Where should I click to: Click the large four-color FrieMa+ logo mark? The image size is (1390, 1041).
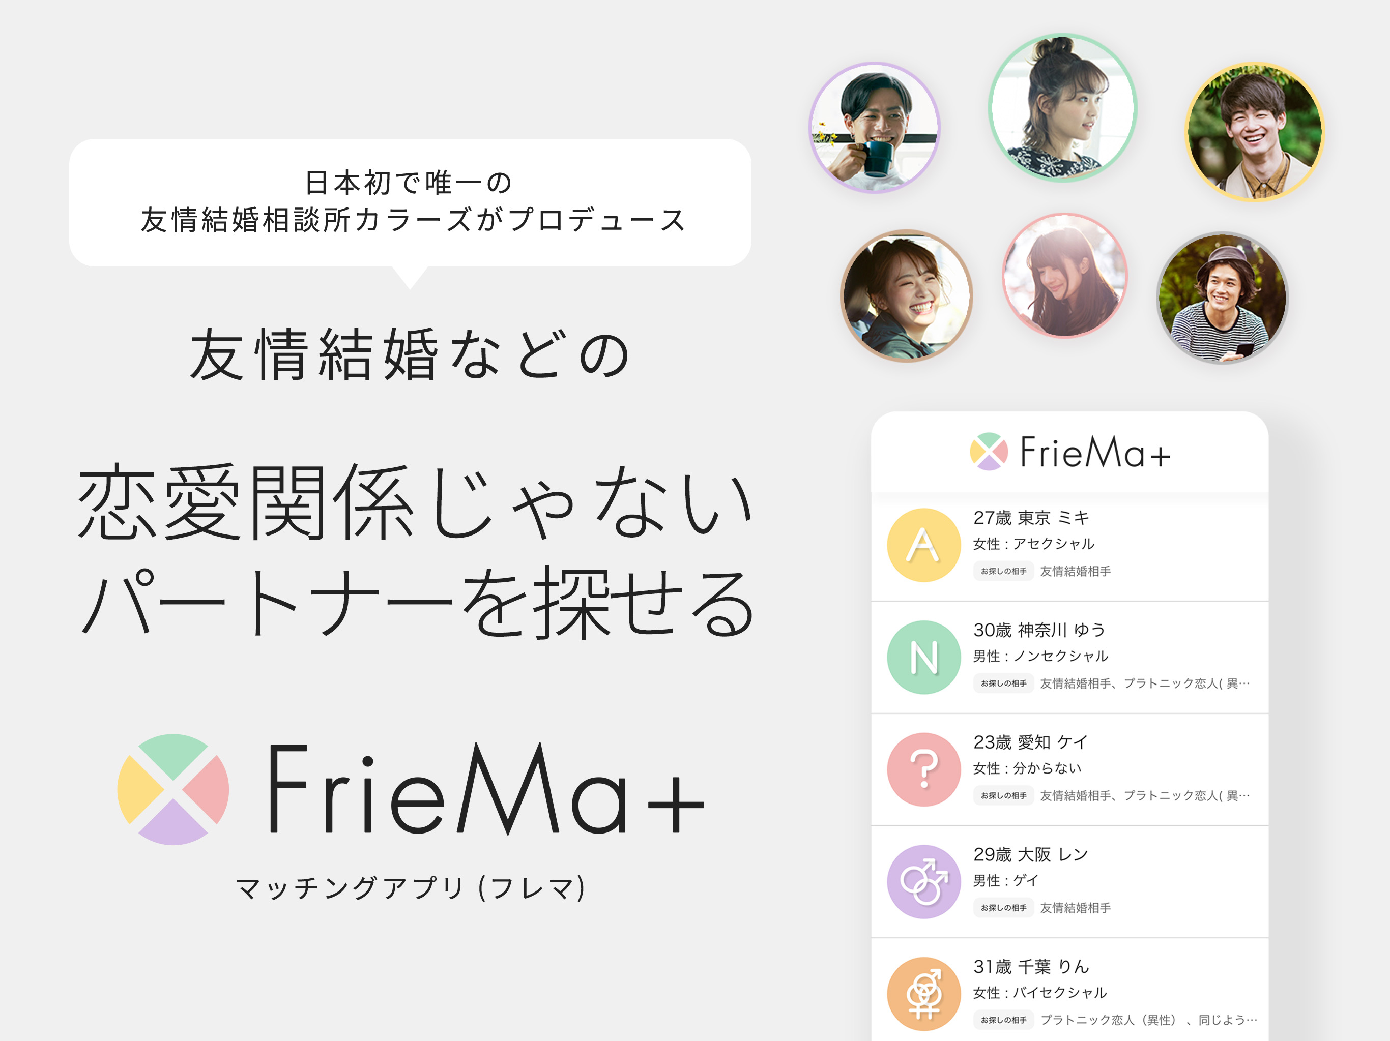pos(173,789)
